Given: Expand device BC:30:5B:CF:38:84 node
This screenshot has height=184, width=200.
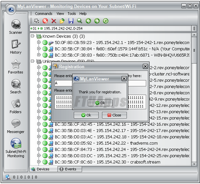Looking at the screenshot, I should point(39,49).
